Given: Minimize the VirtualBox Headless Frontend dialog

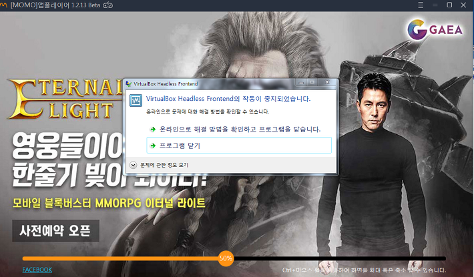Looking at the screenshot, I should pos(301,82).
